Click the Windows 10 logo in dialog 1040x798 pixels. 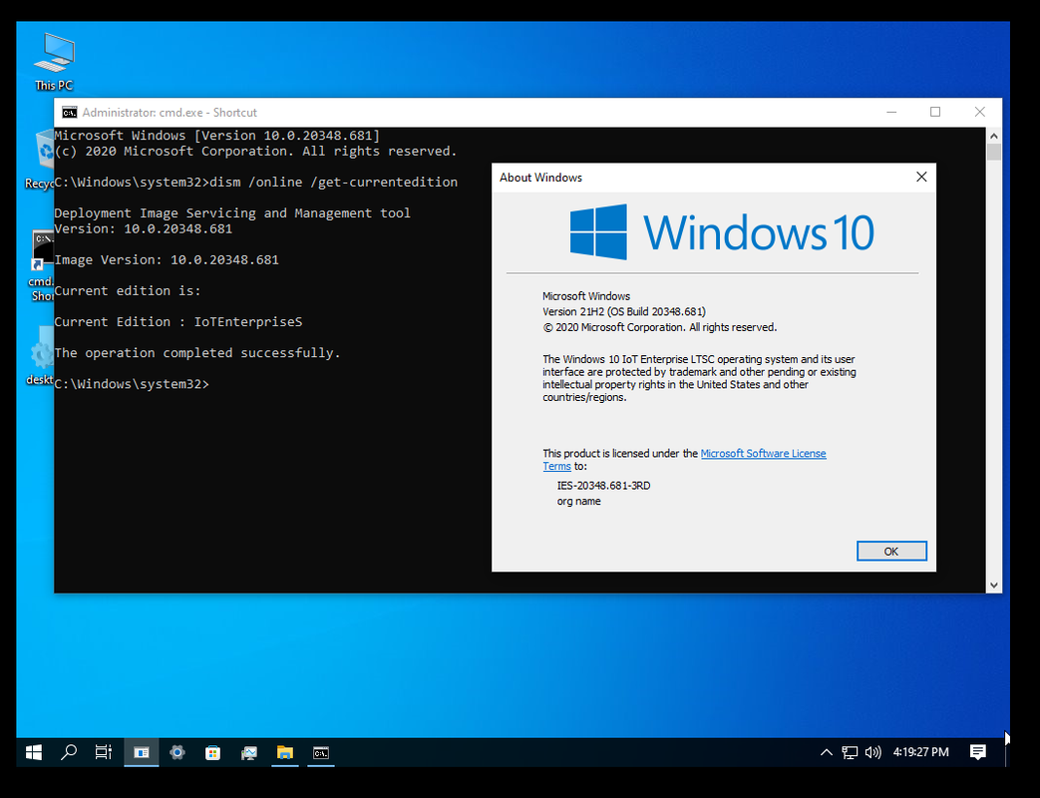pos(722,232)
